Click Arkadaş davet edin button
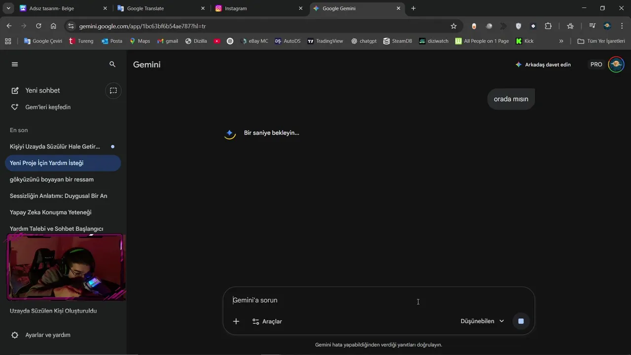The height and width of the screenshot is (355, 631). 543,65
